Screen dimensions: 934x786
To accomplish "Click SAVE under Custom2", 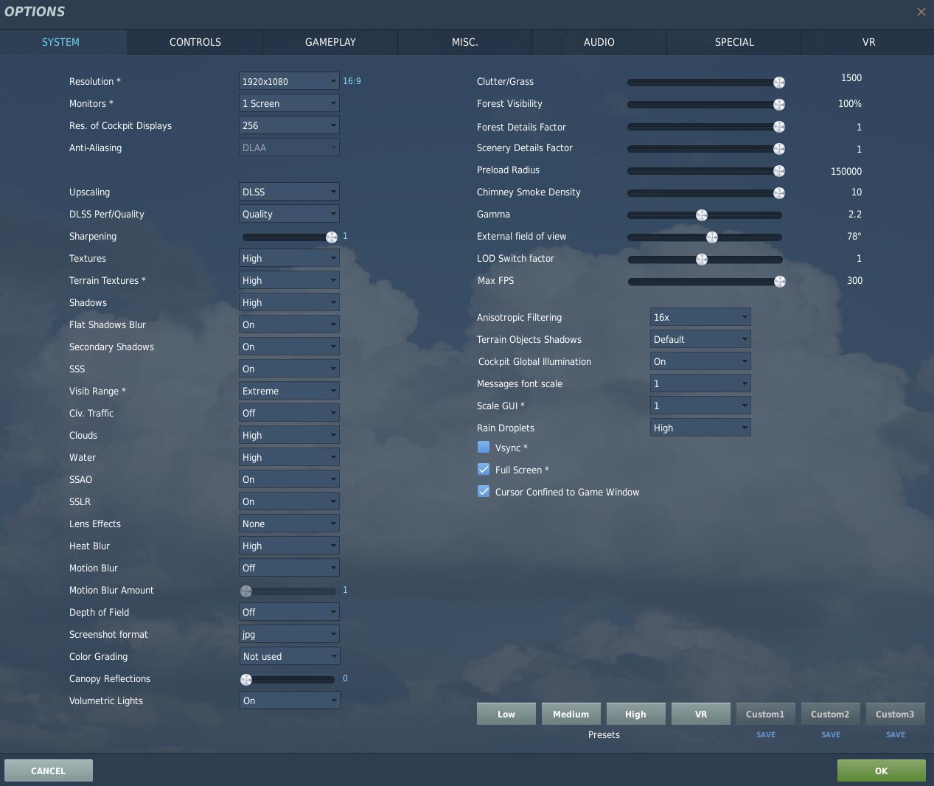I will pyautogui.click(x=831, y=734).
